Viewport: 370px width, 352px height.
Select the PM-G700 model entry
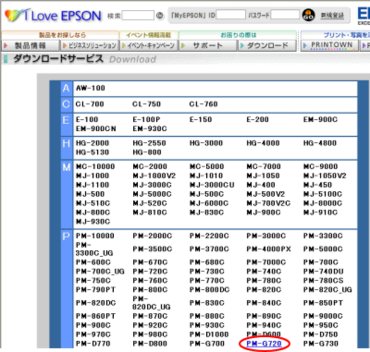click(207, 344)
